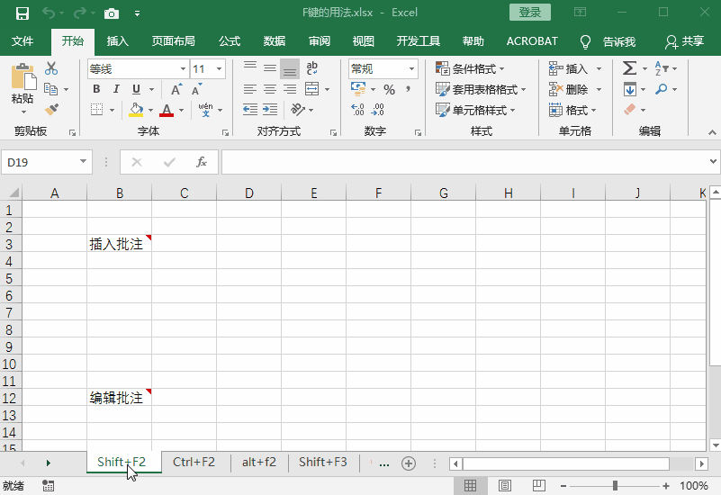Click Clear eraser icon
This screenshot has height=495, width=721.
630,110
